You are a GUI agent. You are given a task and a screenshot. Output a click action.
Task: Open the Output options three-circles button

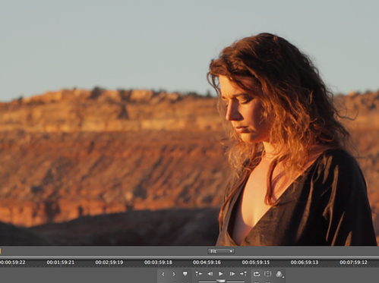(x=279, y=274)
